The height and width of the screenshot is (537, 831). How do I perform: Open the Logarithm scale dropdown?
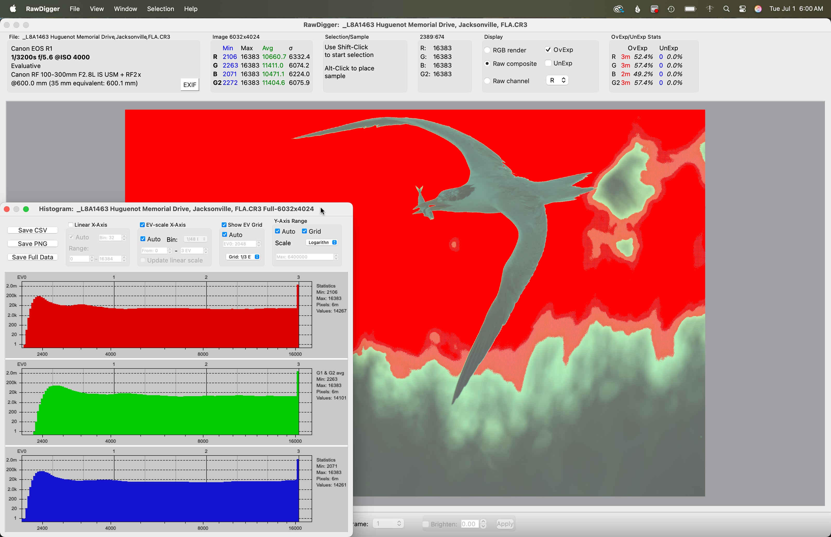coord(322,243)
